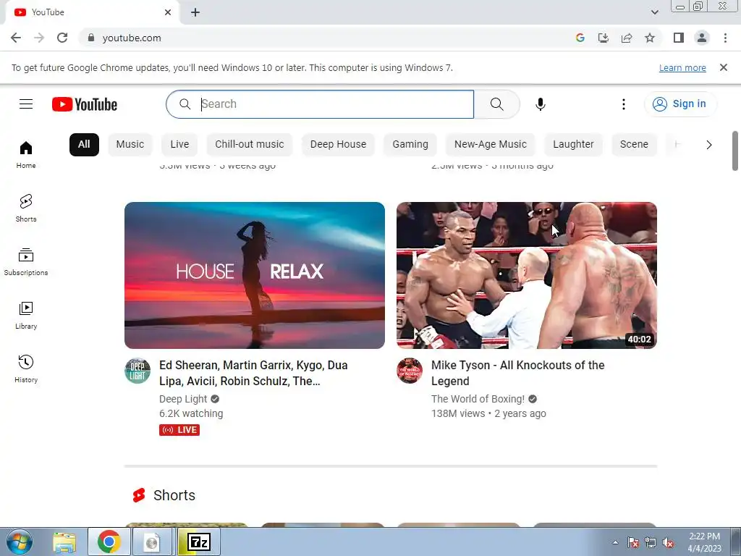Open Ed Sheeran, Martin Garrix video title
The width and height of the screenshot is (741, 556).
[253, 373]
